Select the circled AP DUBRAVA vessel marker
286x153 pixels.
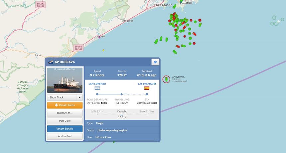click(166, 79)
